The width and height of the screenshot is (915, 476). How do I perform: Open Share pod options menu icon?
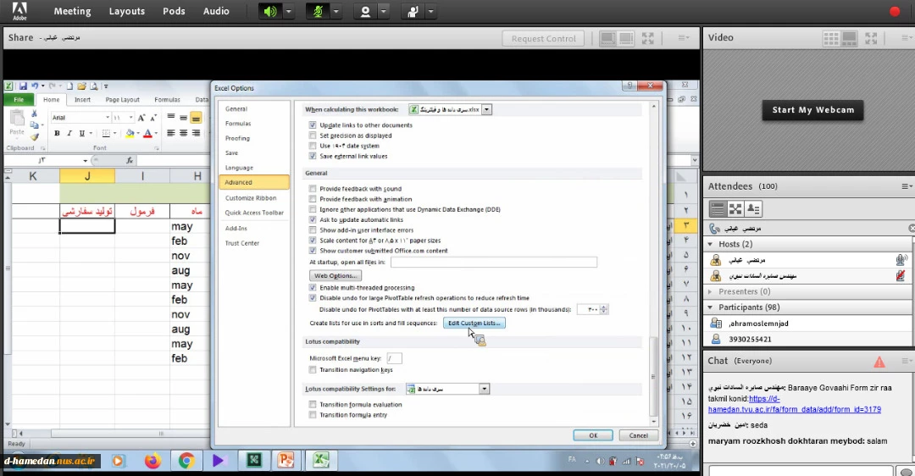pyautogui.click(x=684, y=38)
